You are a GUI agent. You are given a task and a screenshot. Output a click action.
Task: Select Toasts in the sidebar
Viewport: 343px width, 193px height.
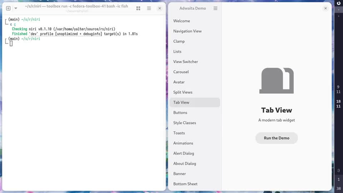[195, 133]
